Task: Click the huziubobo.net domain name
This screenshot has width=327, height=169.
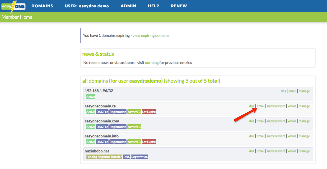Action: 97,151
